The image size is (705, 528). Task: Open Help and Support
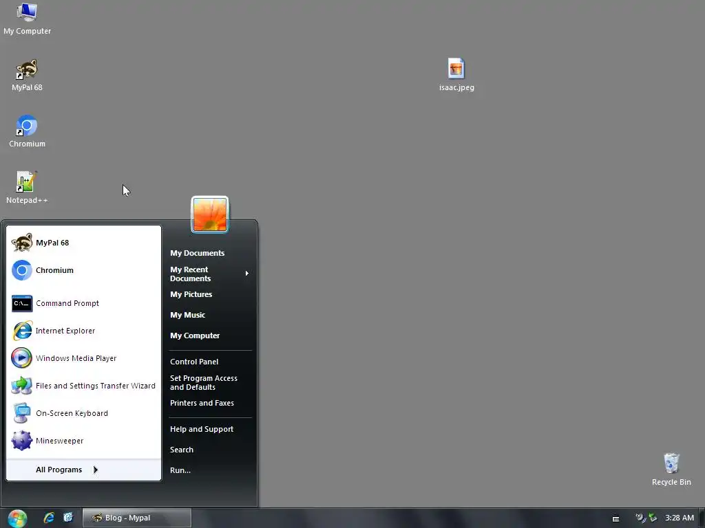click(202, 429)
